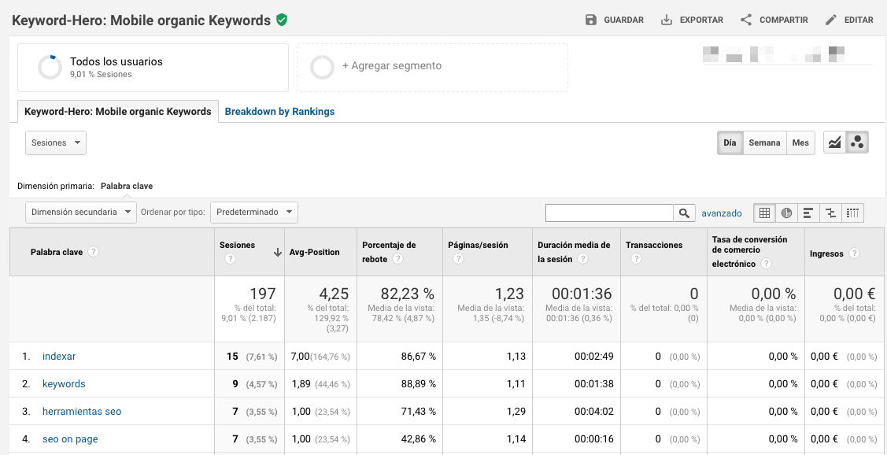
Task: Click the Compartir share icon
Action: (746, 20)
